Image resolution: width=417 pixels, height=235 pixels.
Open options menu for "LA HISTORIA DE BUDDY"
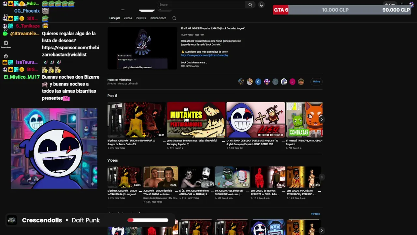click(x=283, y=141)
